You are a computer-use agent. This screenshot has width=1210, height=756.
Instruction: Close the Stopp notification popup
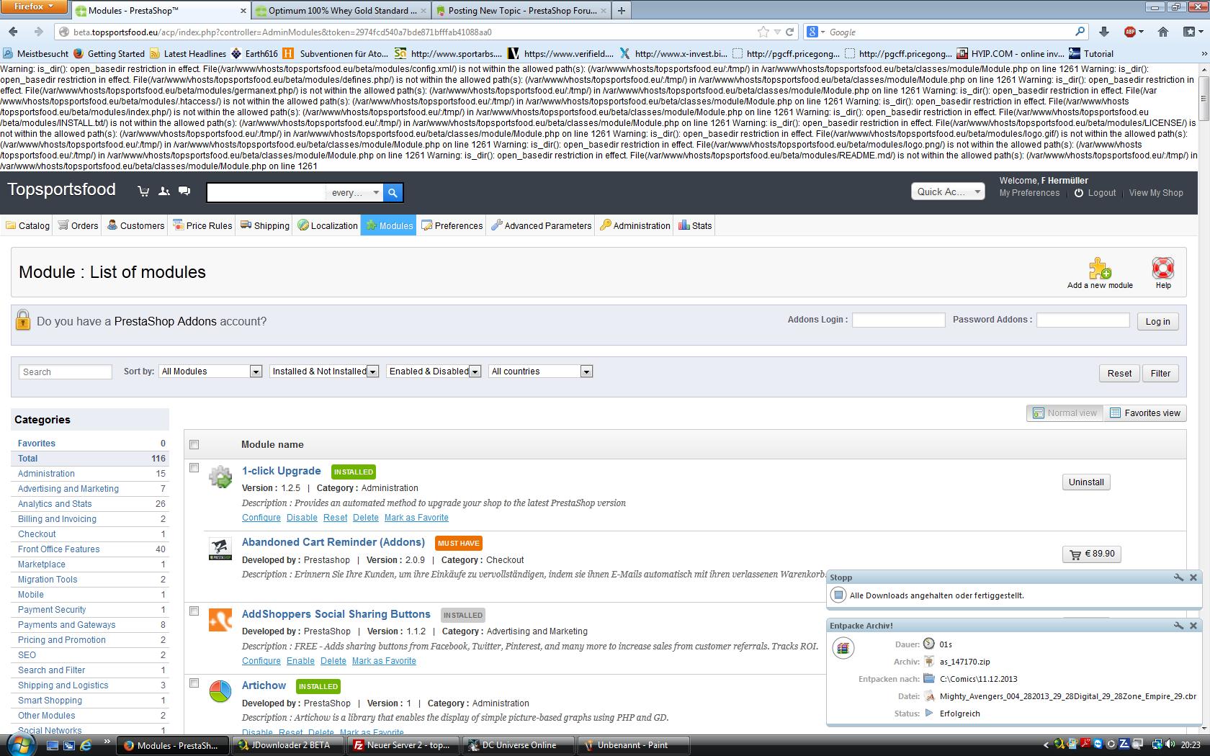click(1193, 577)
